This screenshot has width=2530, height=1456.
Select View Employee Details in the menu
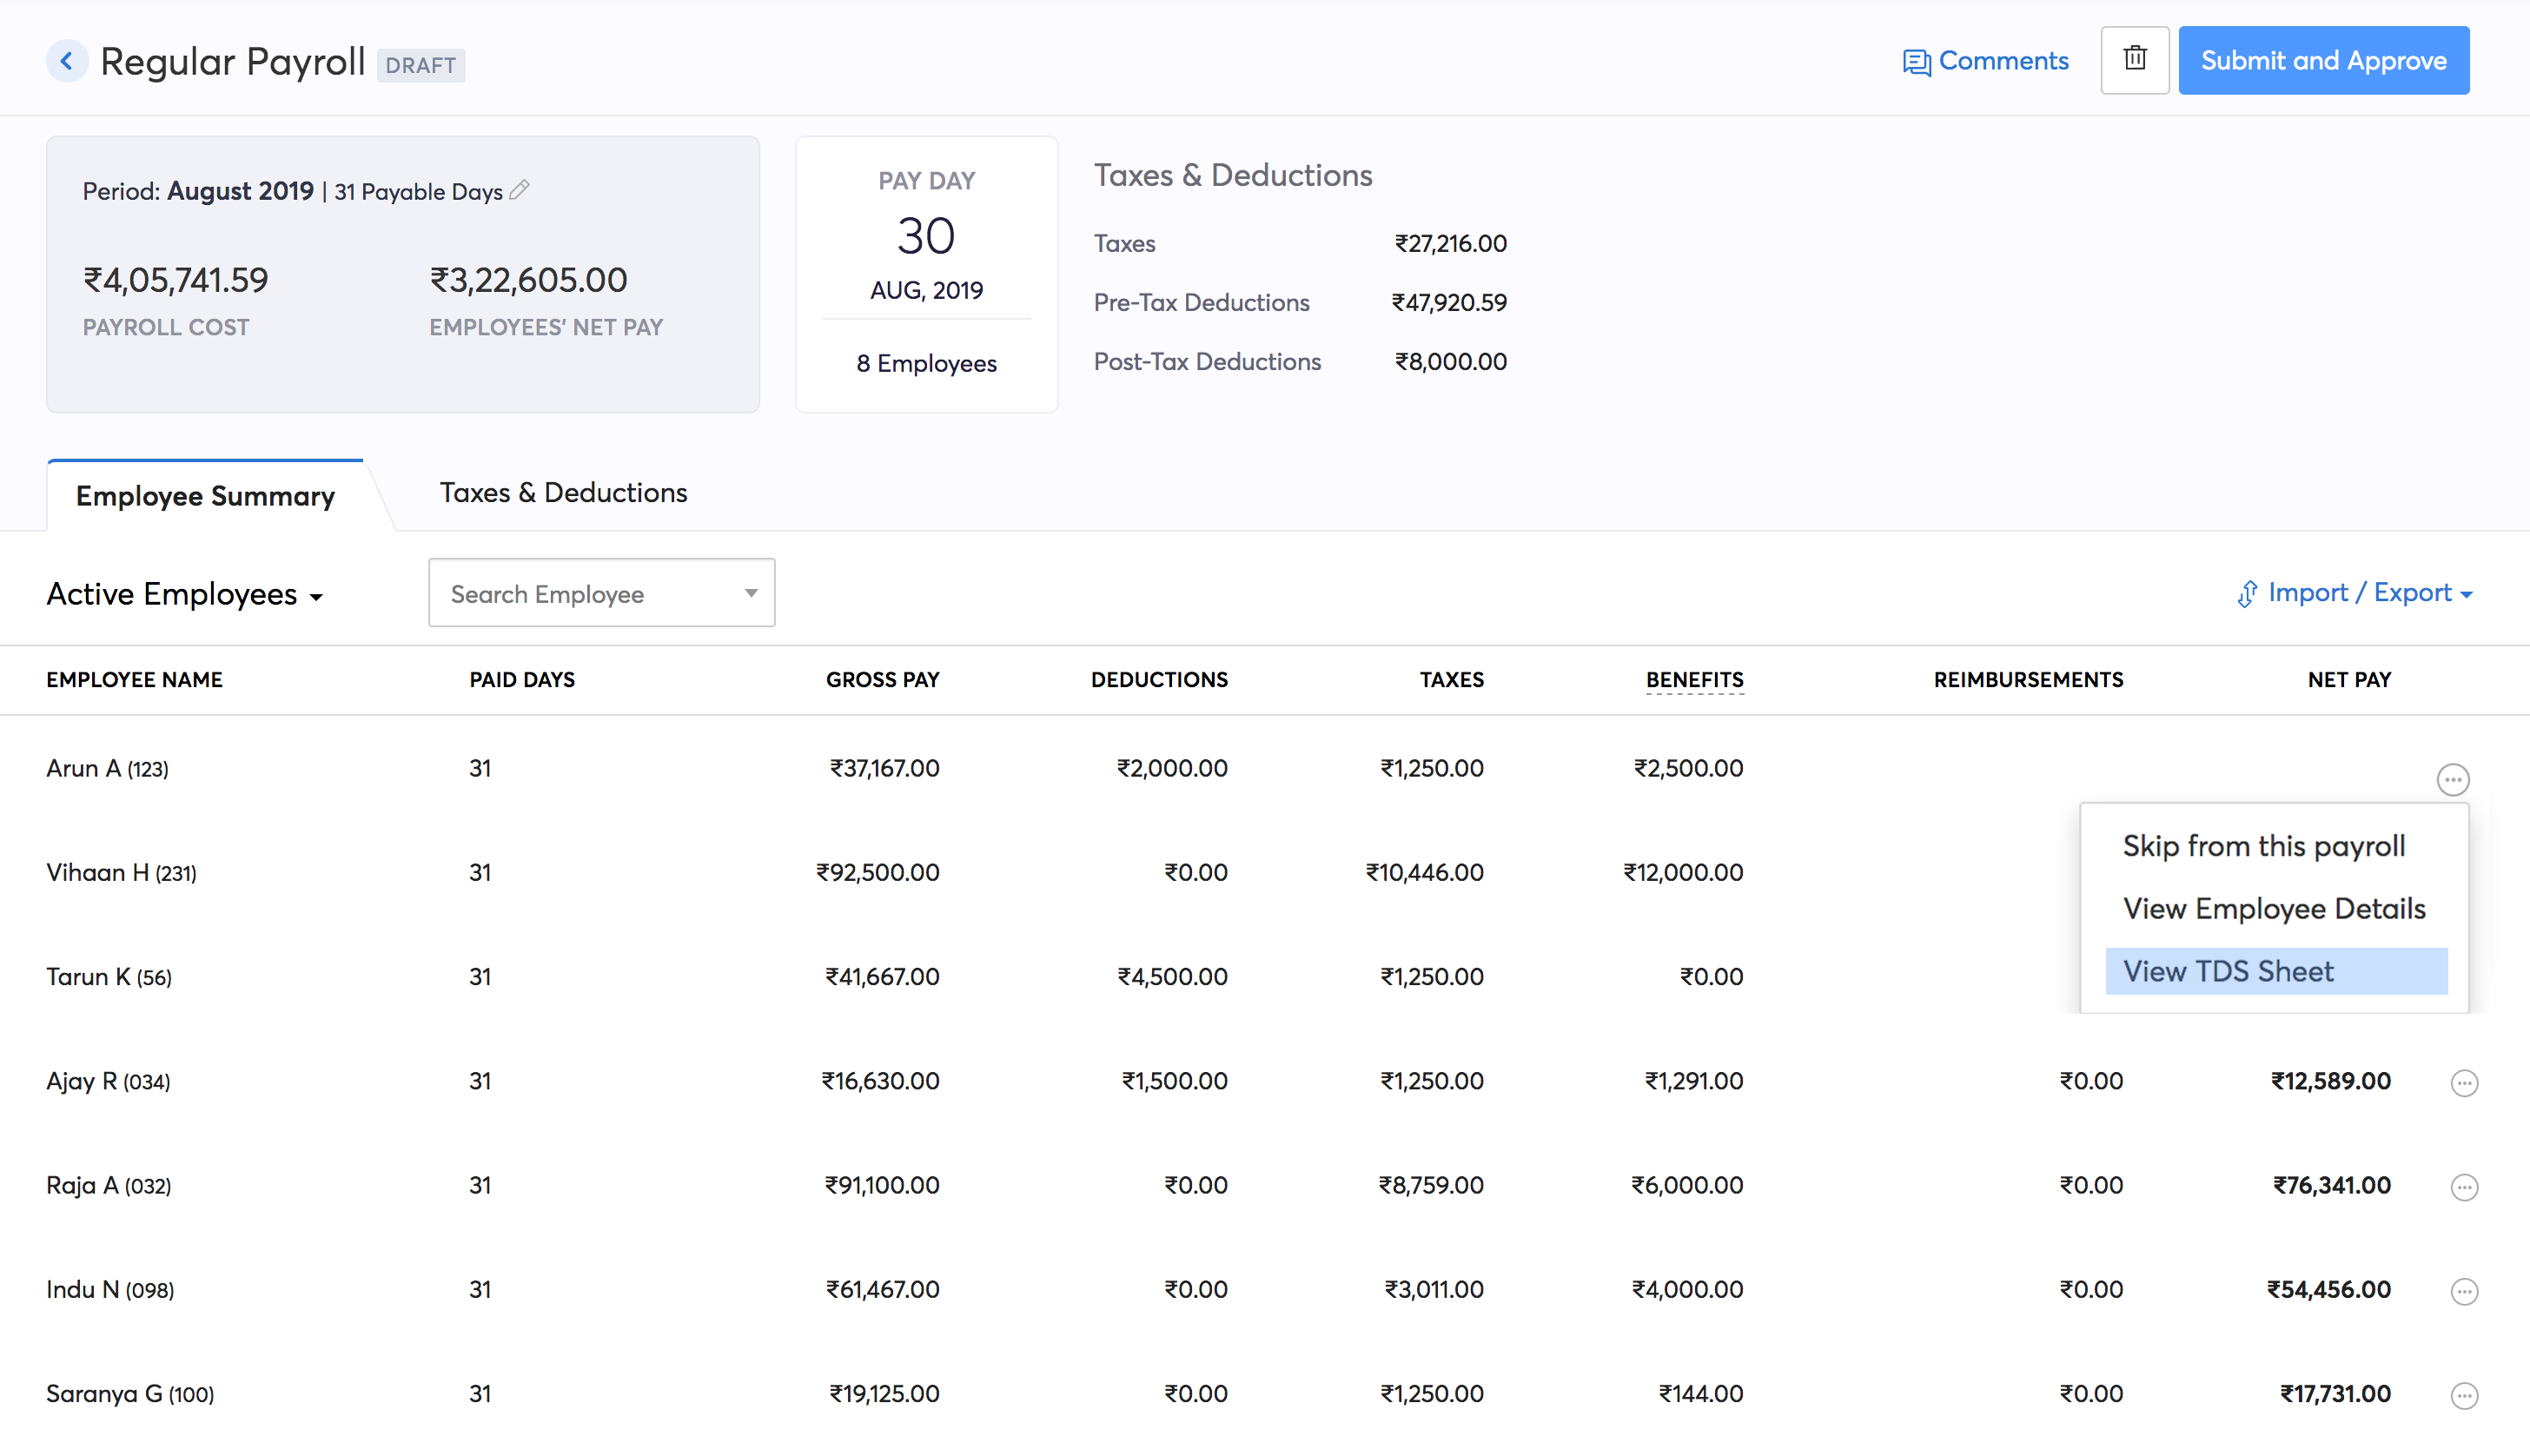(2273, 908)
